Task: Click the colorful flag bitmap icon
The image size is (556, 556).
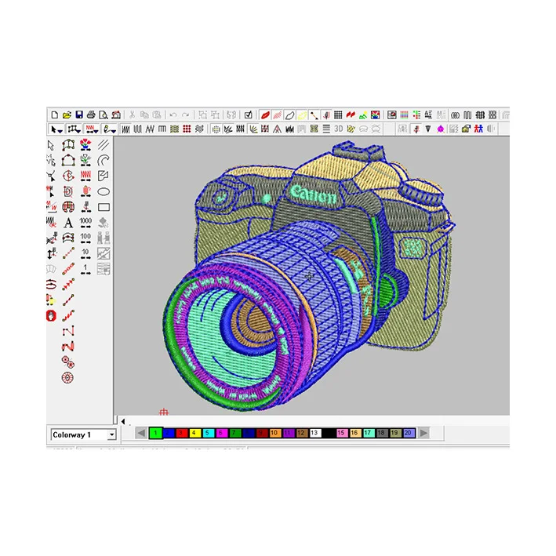Action: 375,115
